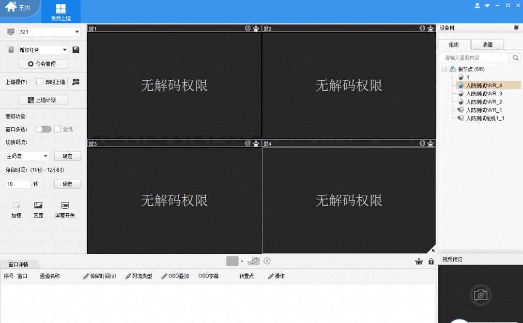Open the 主码流 stream type dropdown
Viewport: 523px width, 323px height.
pos(46,156)
